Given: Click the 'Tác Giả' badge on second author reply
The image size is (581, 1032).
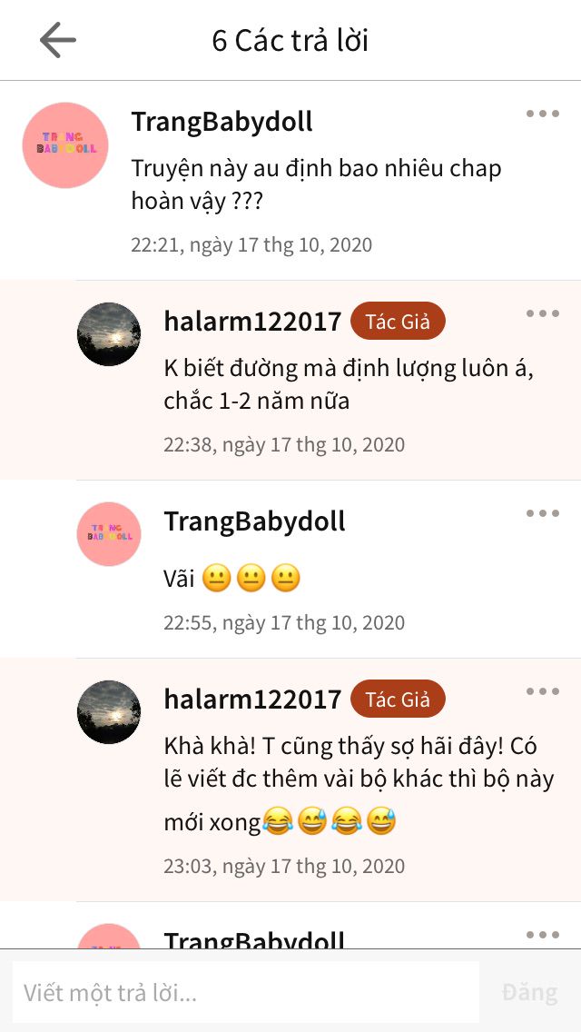Looking at the screenshot, I should coord(399,699).
